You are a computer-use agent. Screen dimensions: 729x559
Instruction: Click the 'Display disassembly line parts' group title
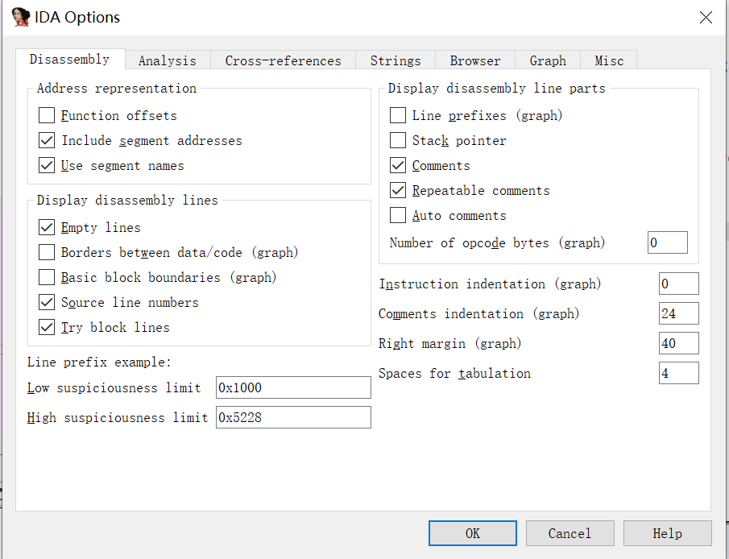pyautogui.click(x=496, y=89)
